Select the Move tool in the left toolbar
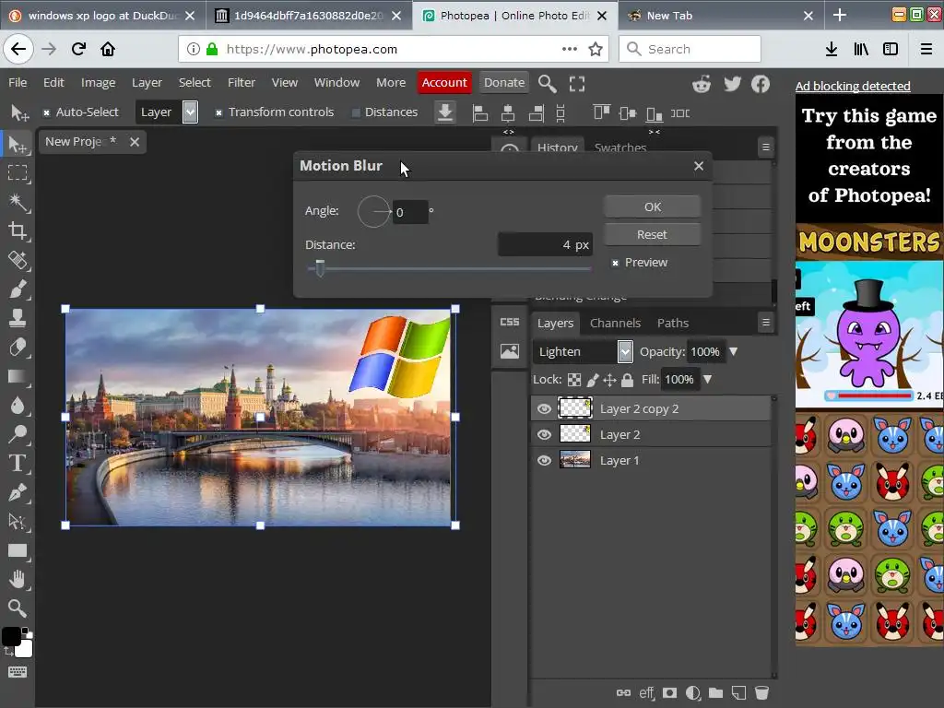Viewport: 944px width, 708px height. tap(18, 145)
